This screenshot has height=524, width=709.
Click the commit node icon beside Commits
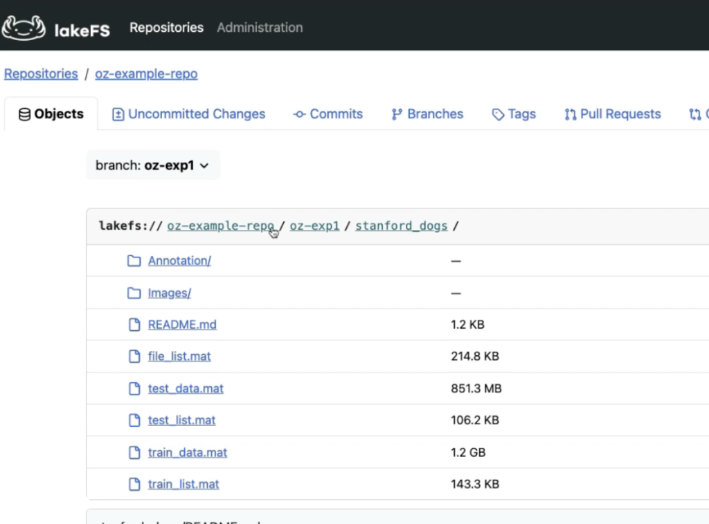299,114
